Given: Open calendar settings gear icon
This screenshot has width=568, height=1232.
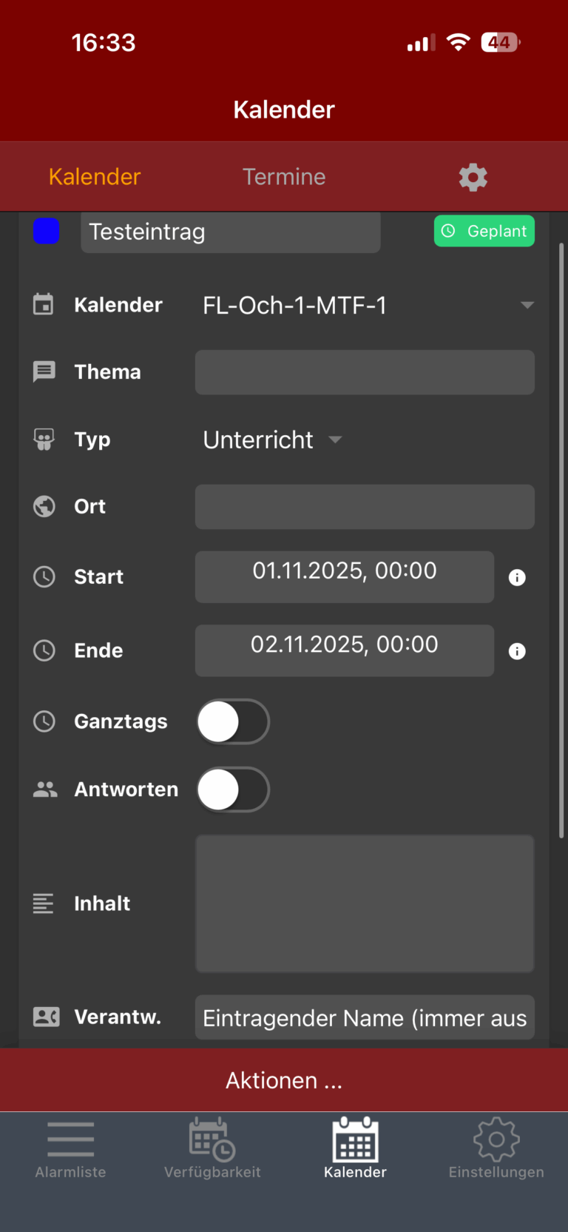Looking at the screenshot, I should pos(473,178).
